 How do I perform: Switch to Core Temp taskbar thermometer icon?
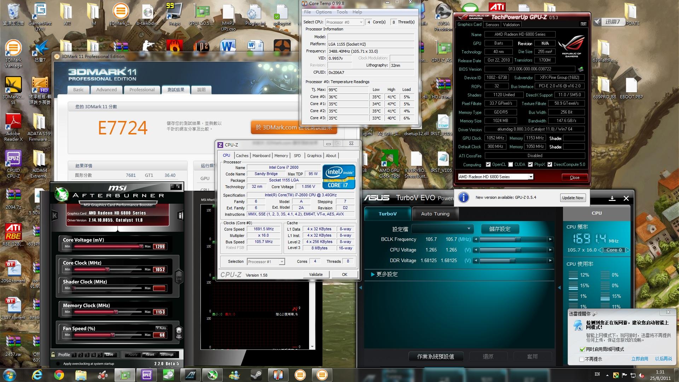pos(278,375)
